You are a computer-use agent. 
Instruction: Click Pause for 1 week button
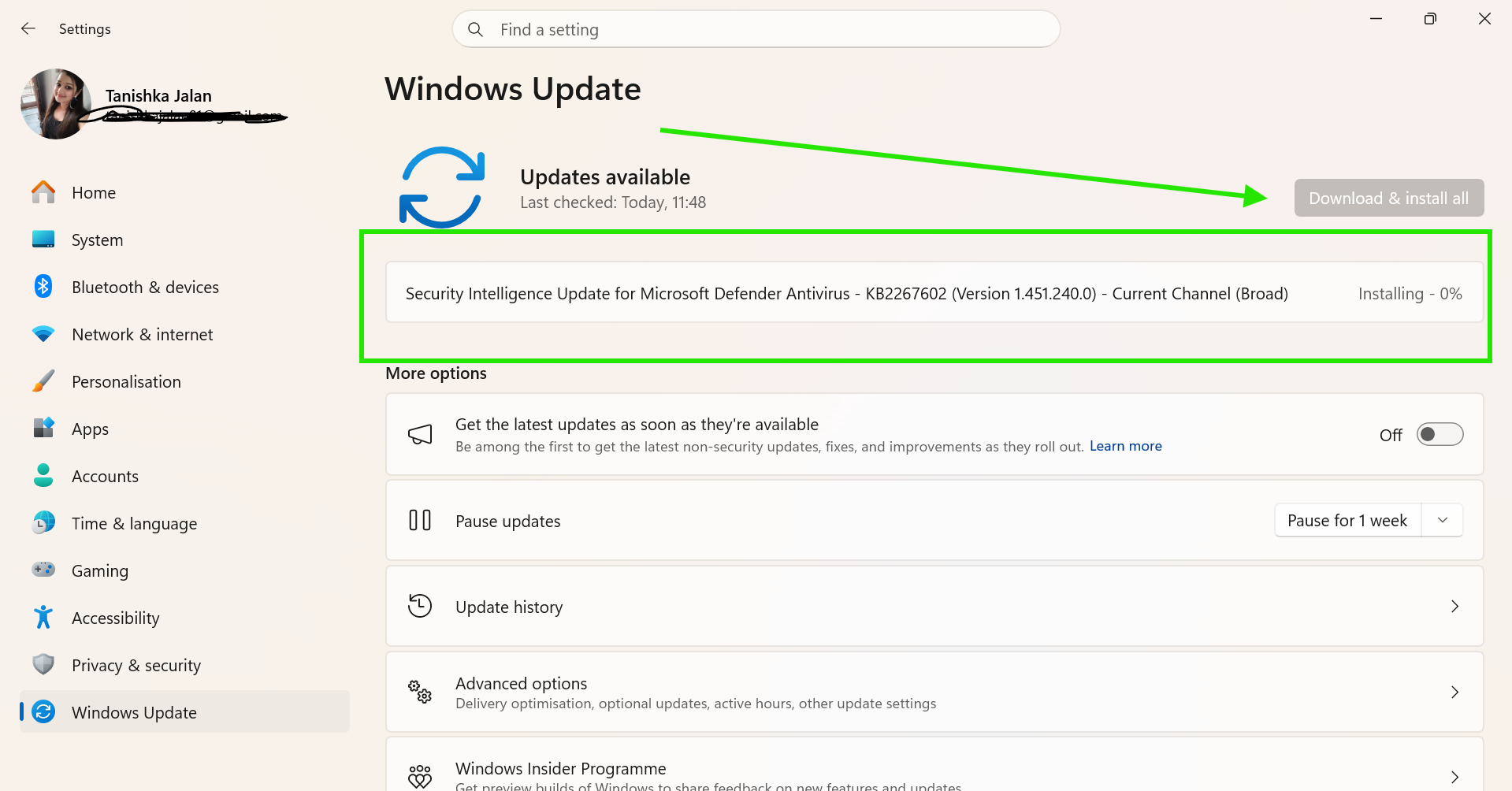click(1347, 520)
